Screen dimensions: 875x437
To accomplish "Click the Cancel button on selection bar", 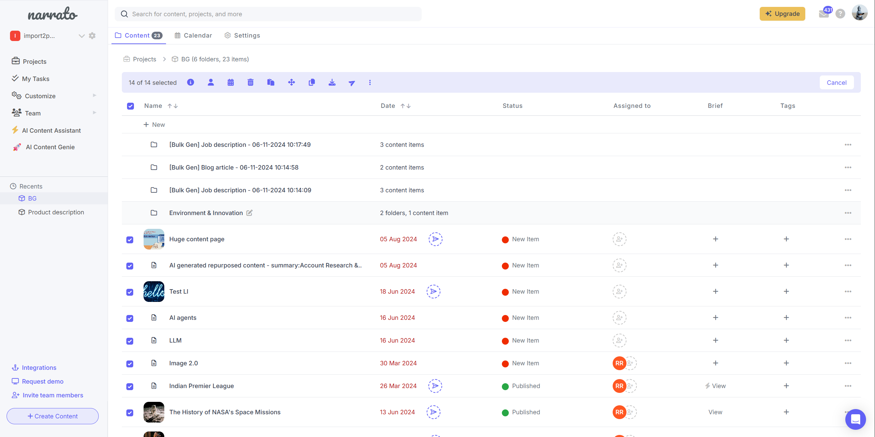I will (x=837, y=82).
